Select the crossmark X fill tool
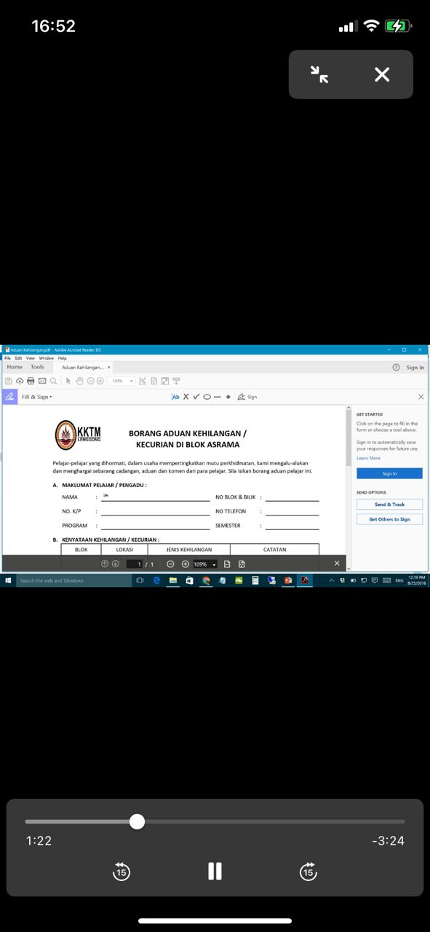The image size is (430, 932). 186,397
